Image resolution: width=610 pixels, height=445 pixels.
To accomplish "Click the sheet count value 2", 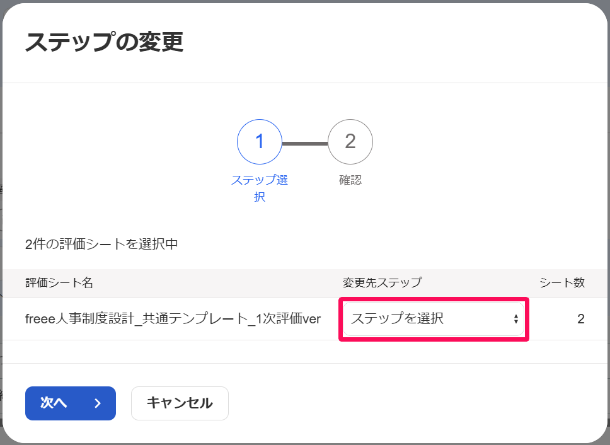I will [581, 319].
